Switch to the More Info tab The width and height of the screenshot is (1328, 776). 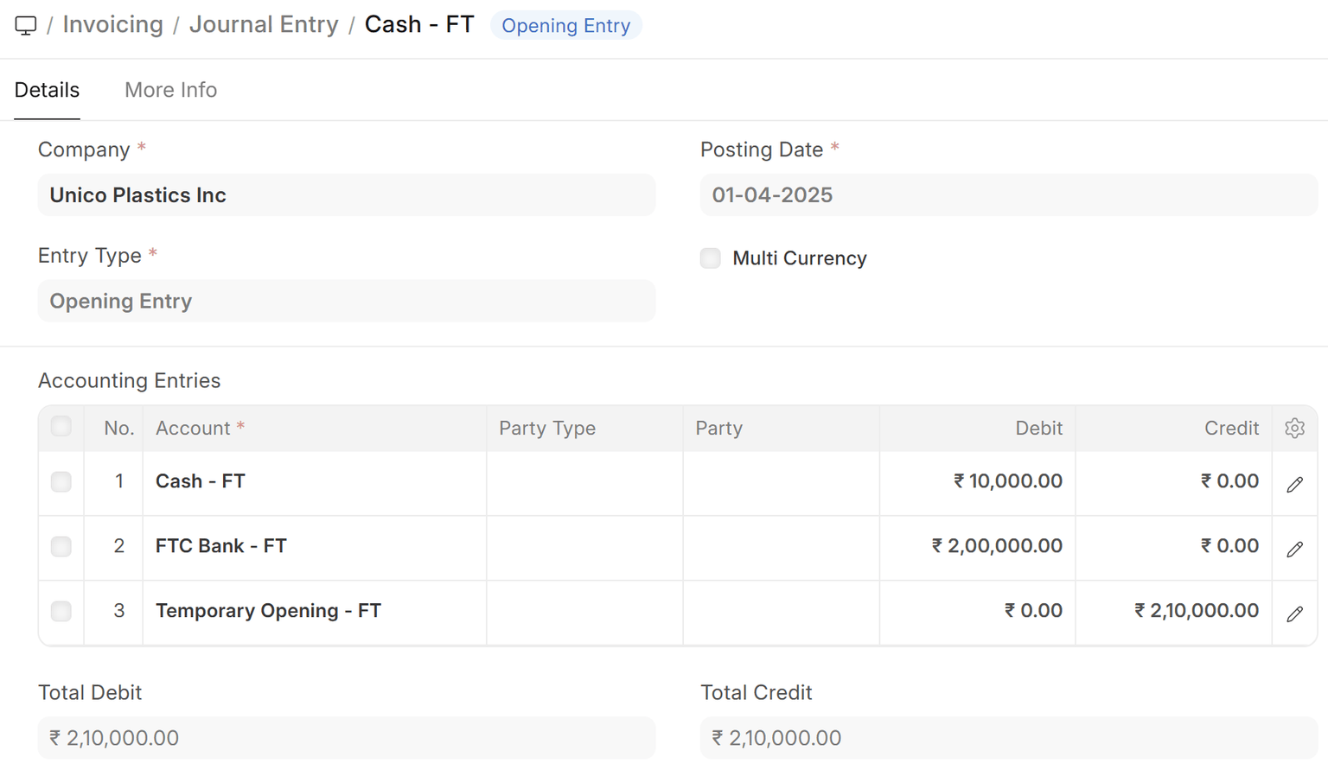click(170, 90)
